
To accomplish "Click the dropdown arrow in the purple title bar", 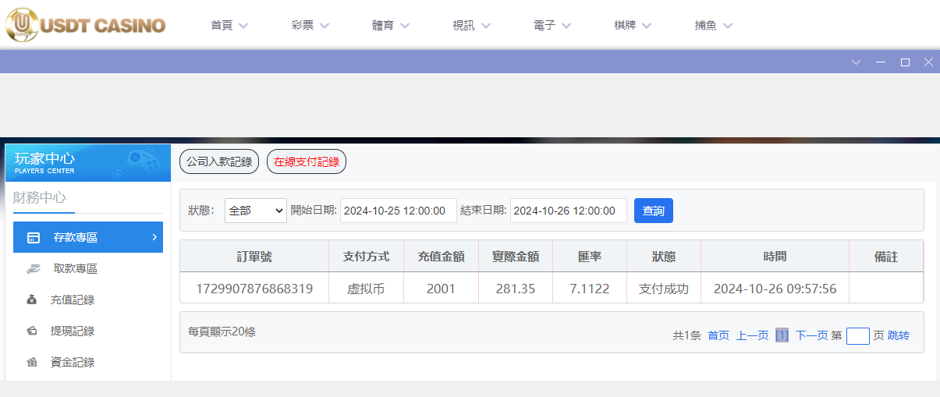I will [x=856, y=62].
